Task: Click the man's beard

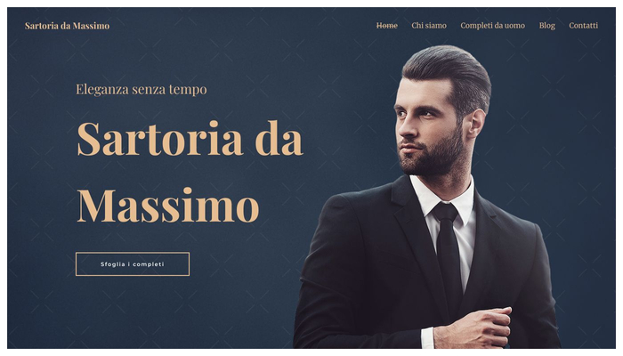Action: pos(433,157)
